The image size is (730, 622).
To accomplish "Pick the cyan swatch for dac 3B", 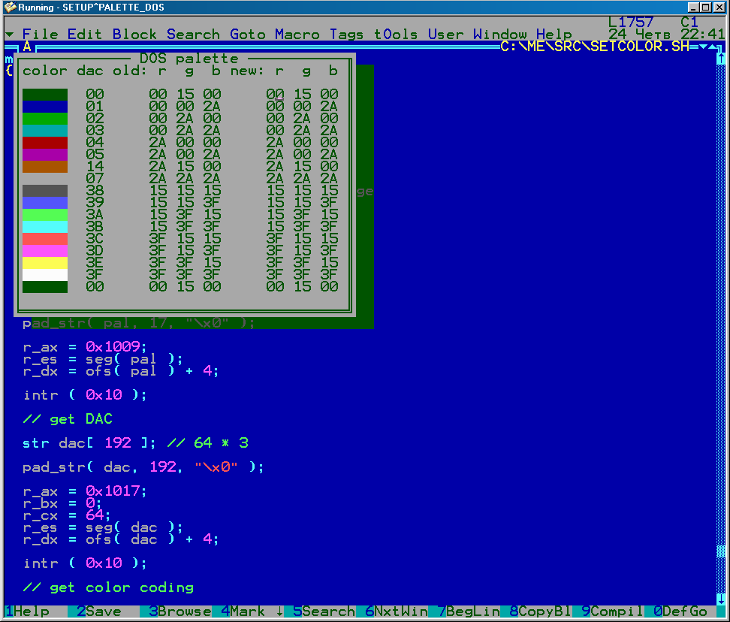I will 45,227.
